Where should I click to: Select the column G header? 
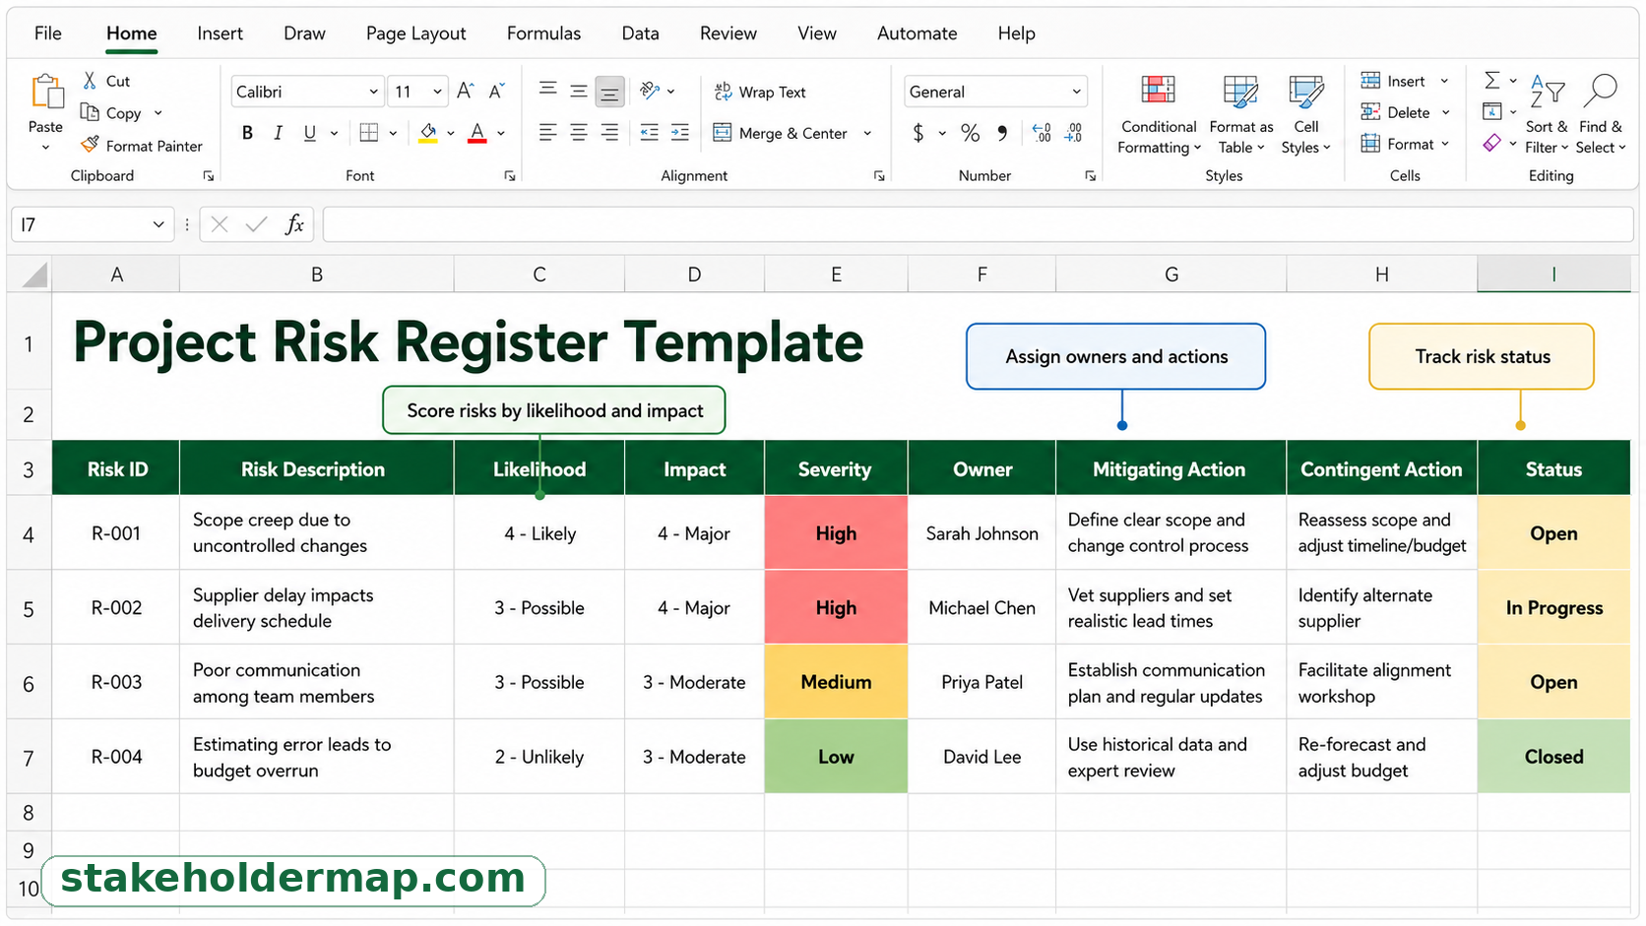tap(1171, 275)
